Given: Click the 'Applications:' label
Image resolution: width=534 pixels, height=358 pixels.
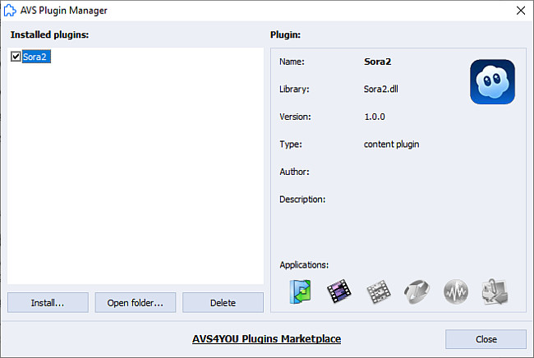Looking at the screenshot, I should tap(304, 264).
